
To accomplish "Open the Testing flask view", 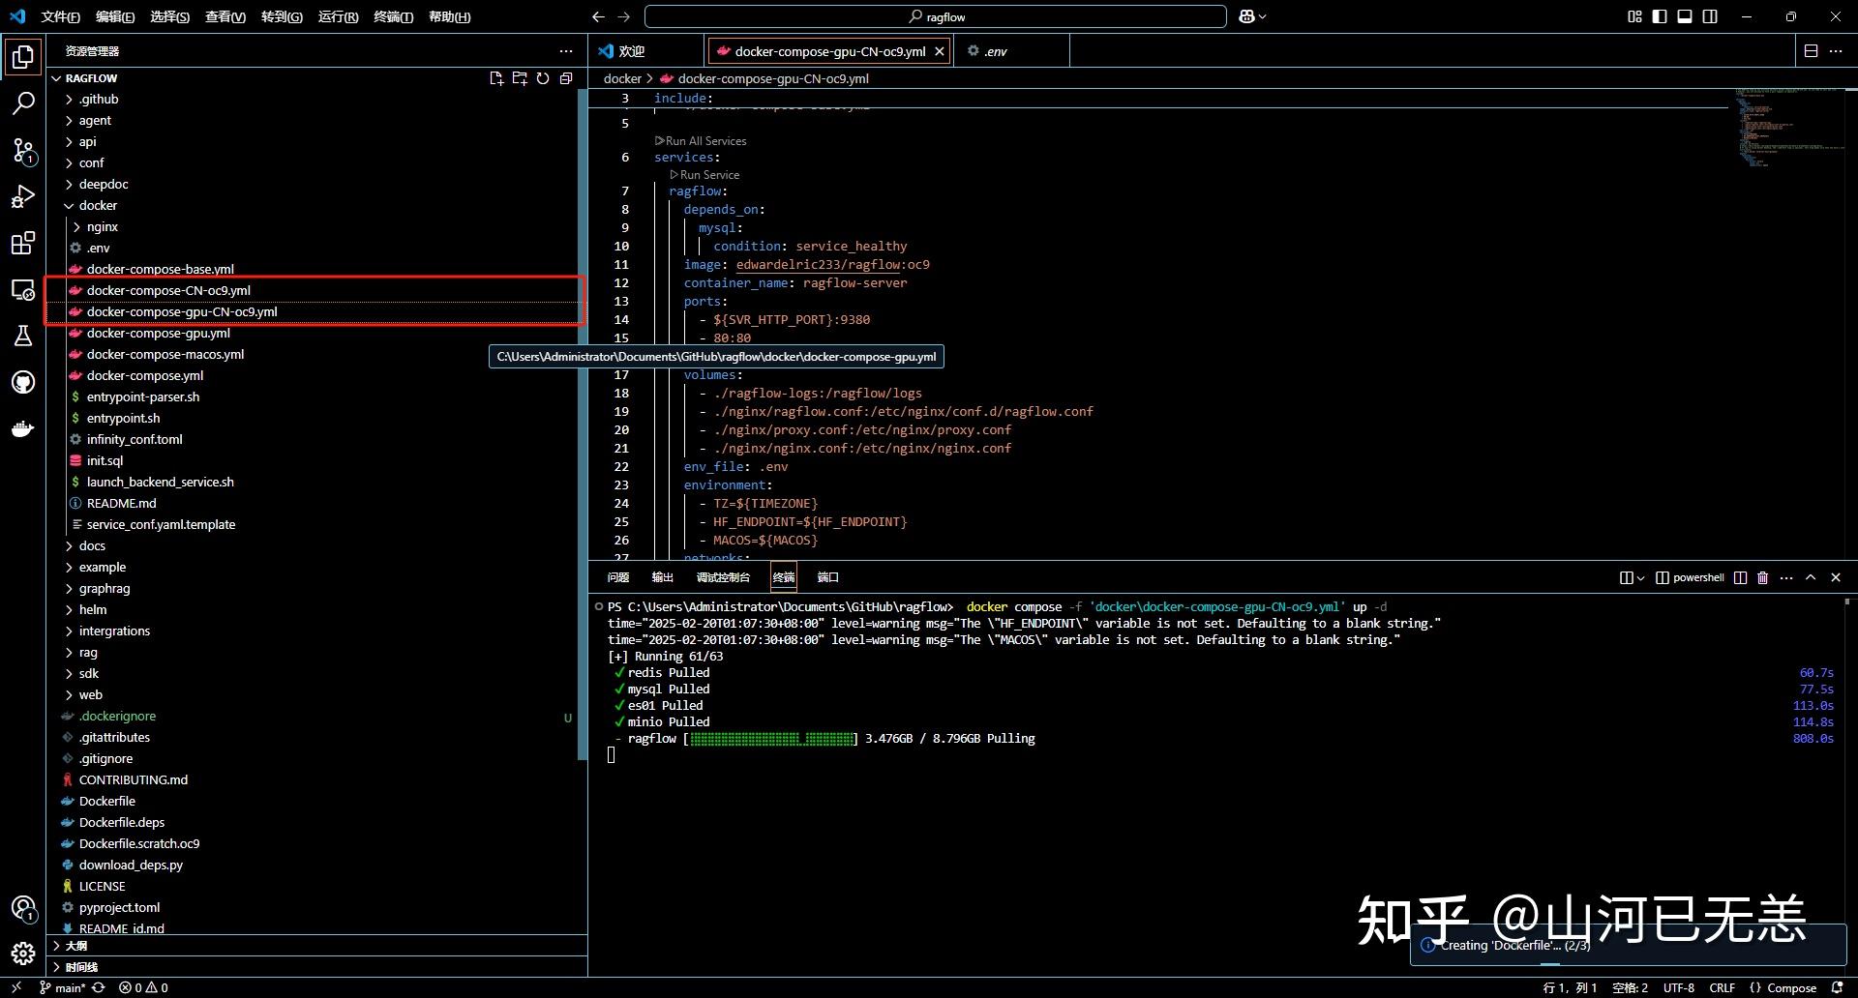I will pos(23,336).
